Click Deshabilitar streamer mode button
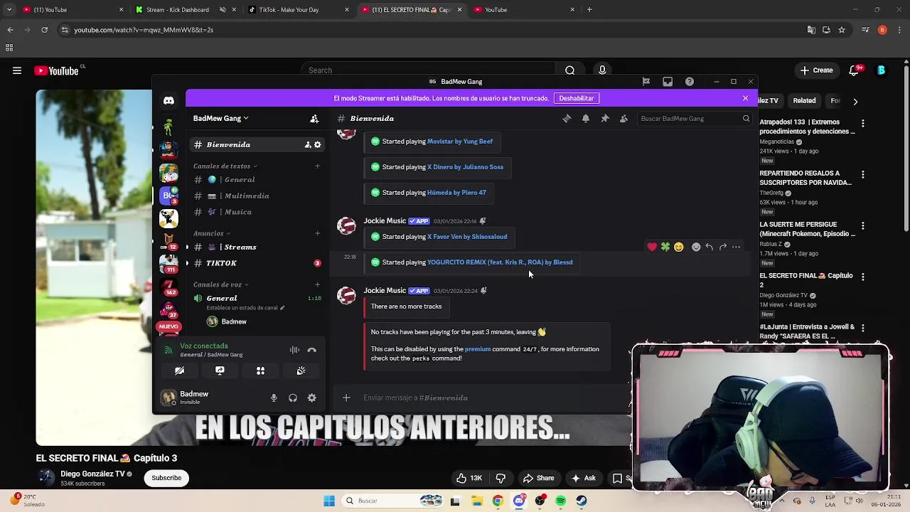Viewport: 910px width, 512px height. coord(577,98)
